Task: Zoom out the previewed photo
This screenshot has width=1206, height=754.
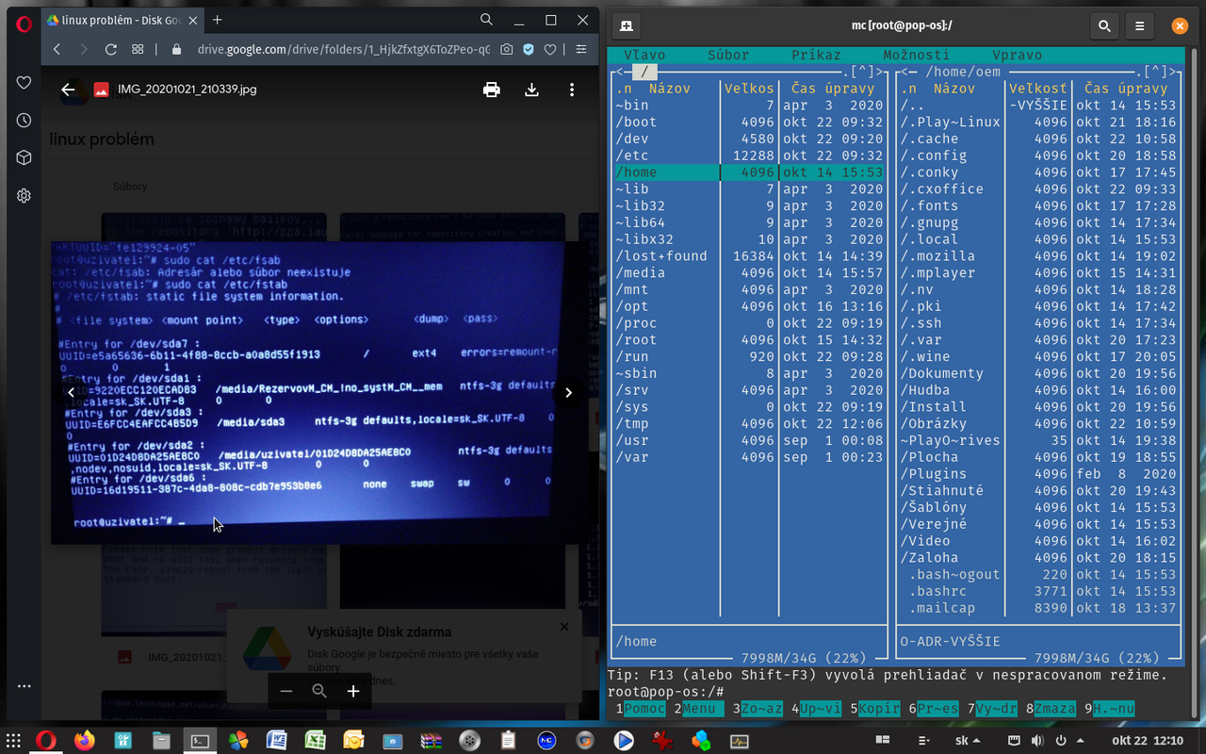Action: click(x=286, y=691)
